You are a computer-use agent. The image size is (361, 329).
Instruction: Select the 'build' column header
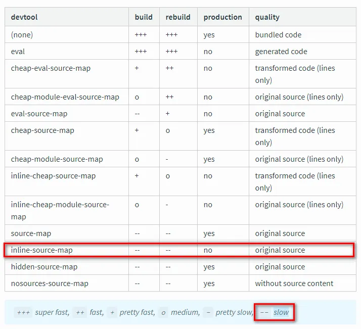coord(144,17)
